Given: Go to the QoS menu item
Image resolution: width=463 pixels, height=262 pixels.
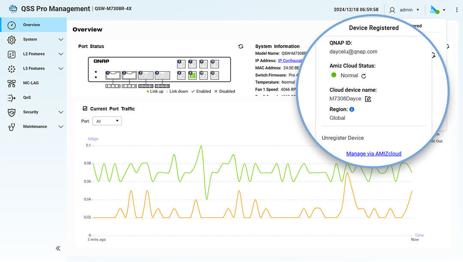Looking at the screenshot, I should pyautogui.click(x=27, y=97).
